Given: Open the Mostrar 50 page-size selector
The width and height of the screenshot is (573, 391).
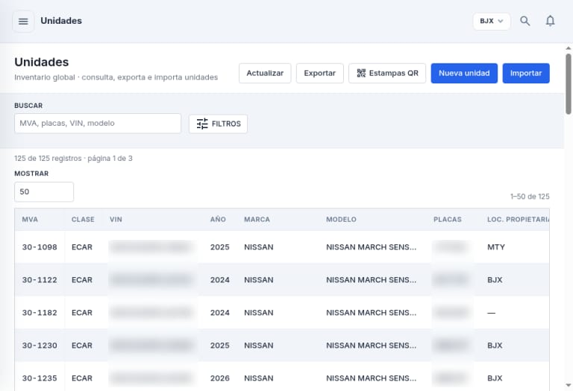Looking at the screenshot, I should pos(44,192).
